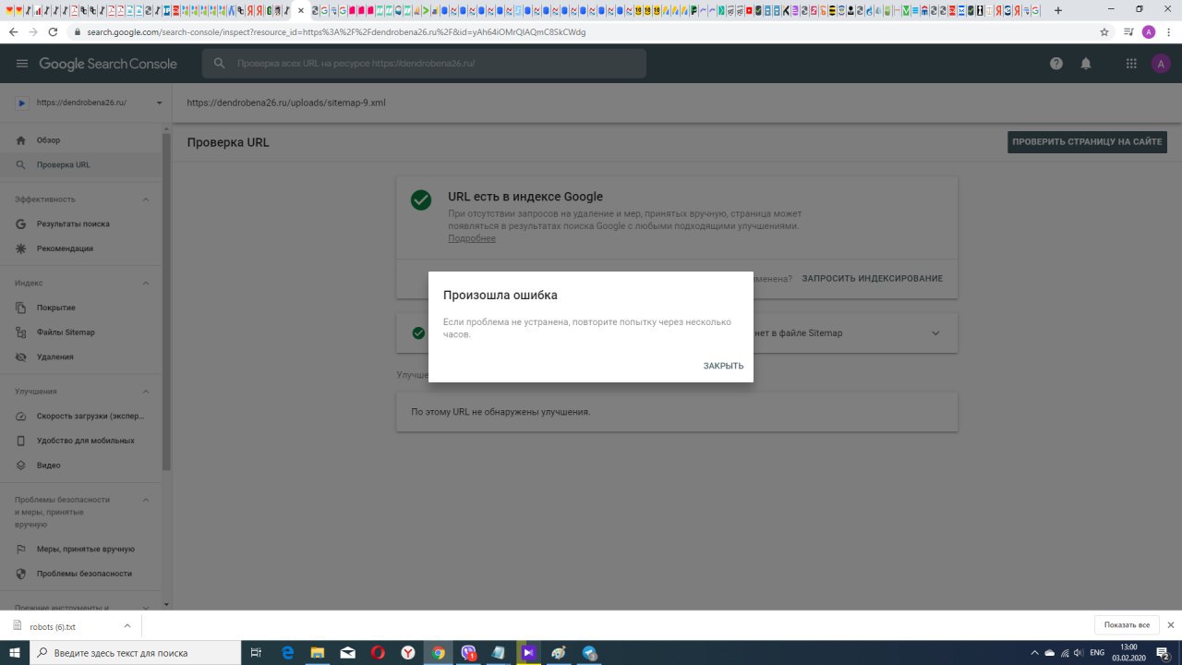This screenshot has height=665, width=1182.
Task: Switch the ENG input language
Action: [x=1097, y=653]
